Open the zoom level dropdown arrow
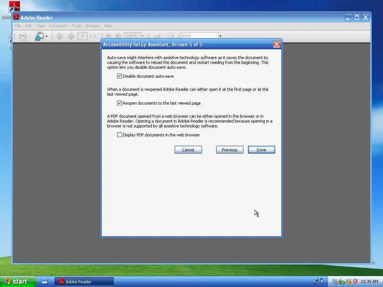The width and height of the screenshot is (383, 287). click(143, 36)
